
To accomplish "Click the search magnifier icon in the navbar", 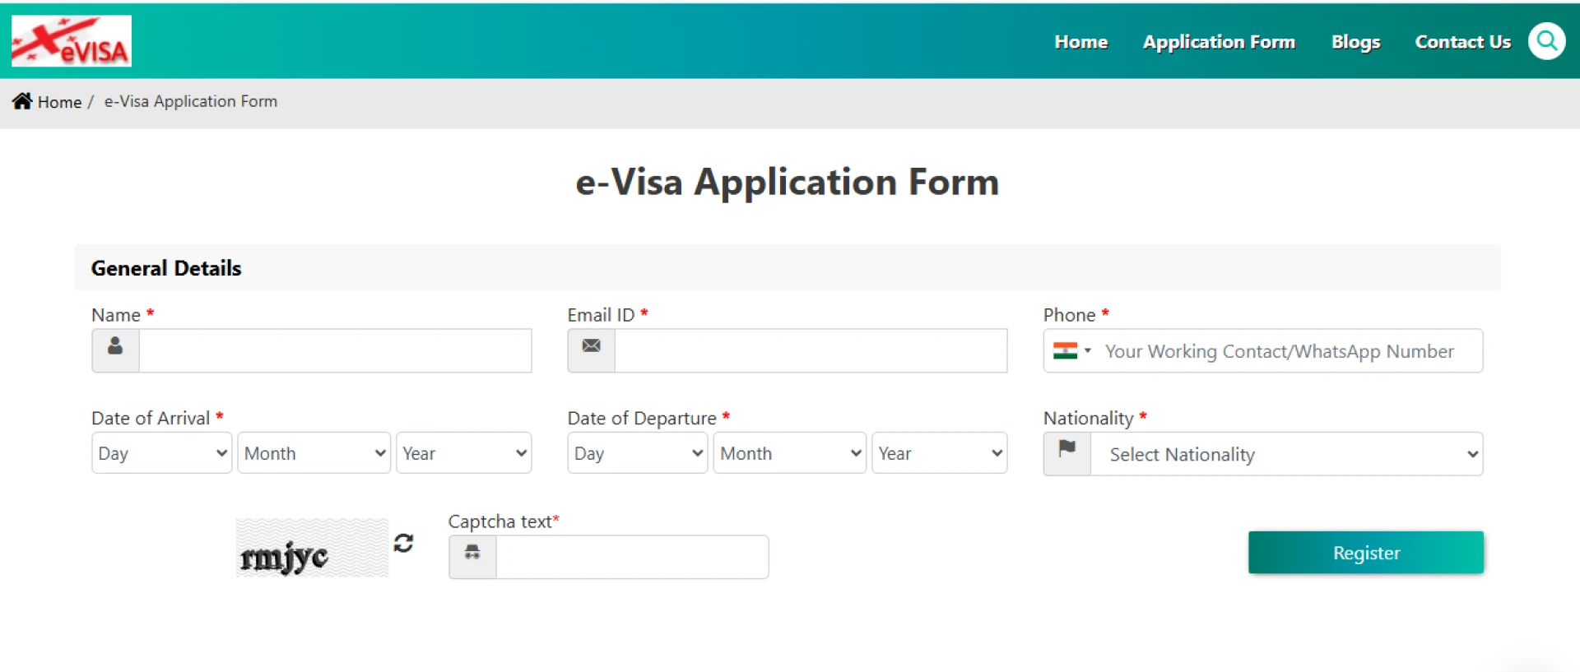I will [x=1546, y=40].
